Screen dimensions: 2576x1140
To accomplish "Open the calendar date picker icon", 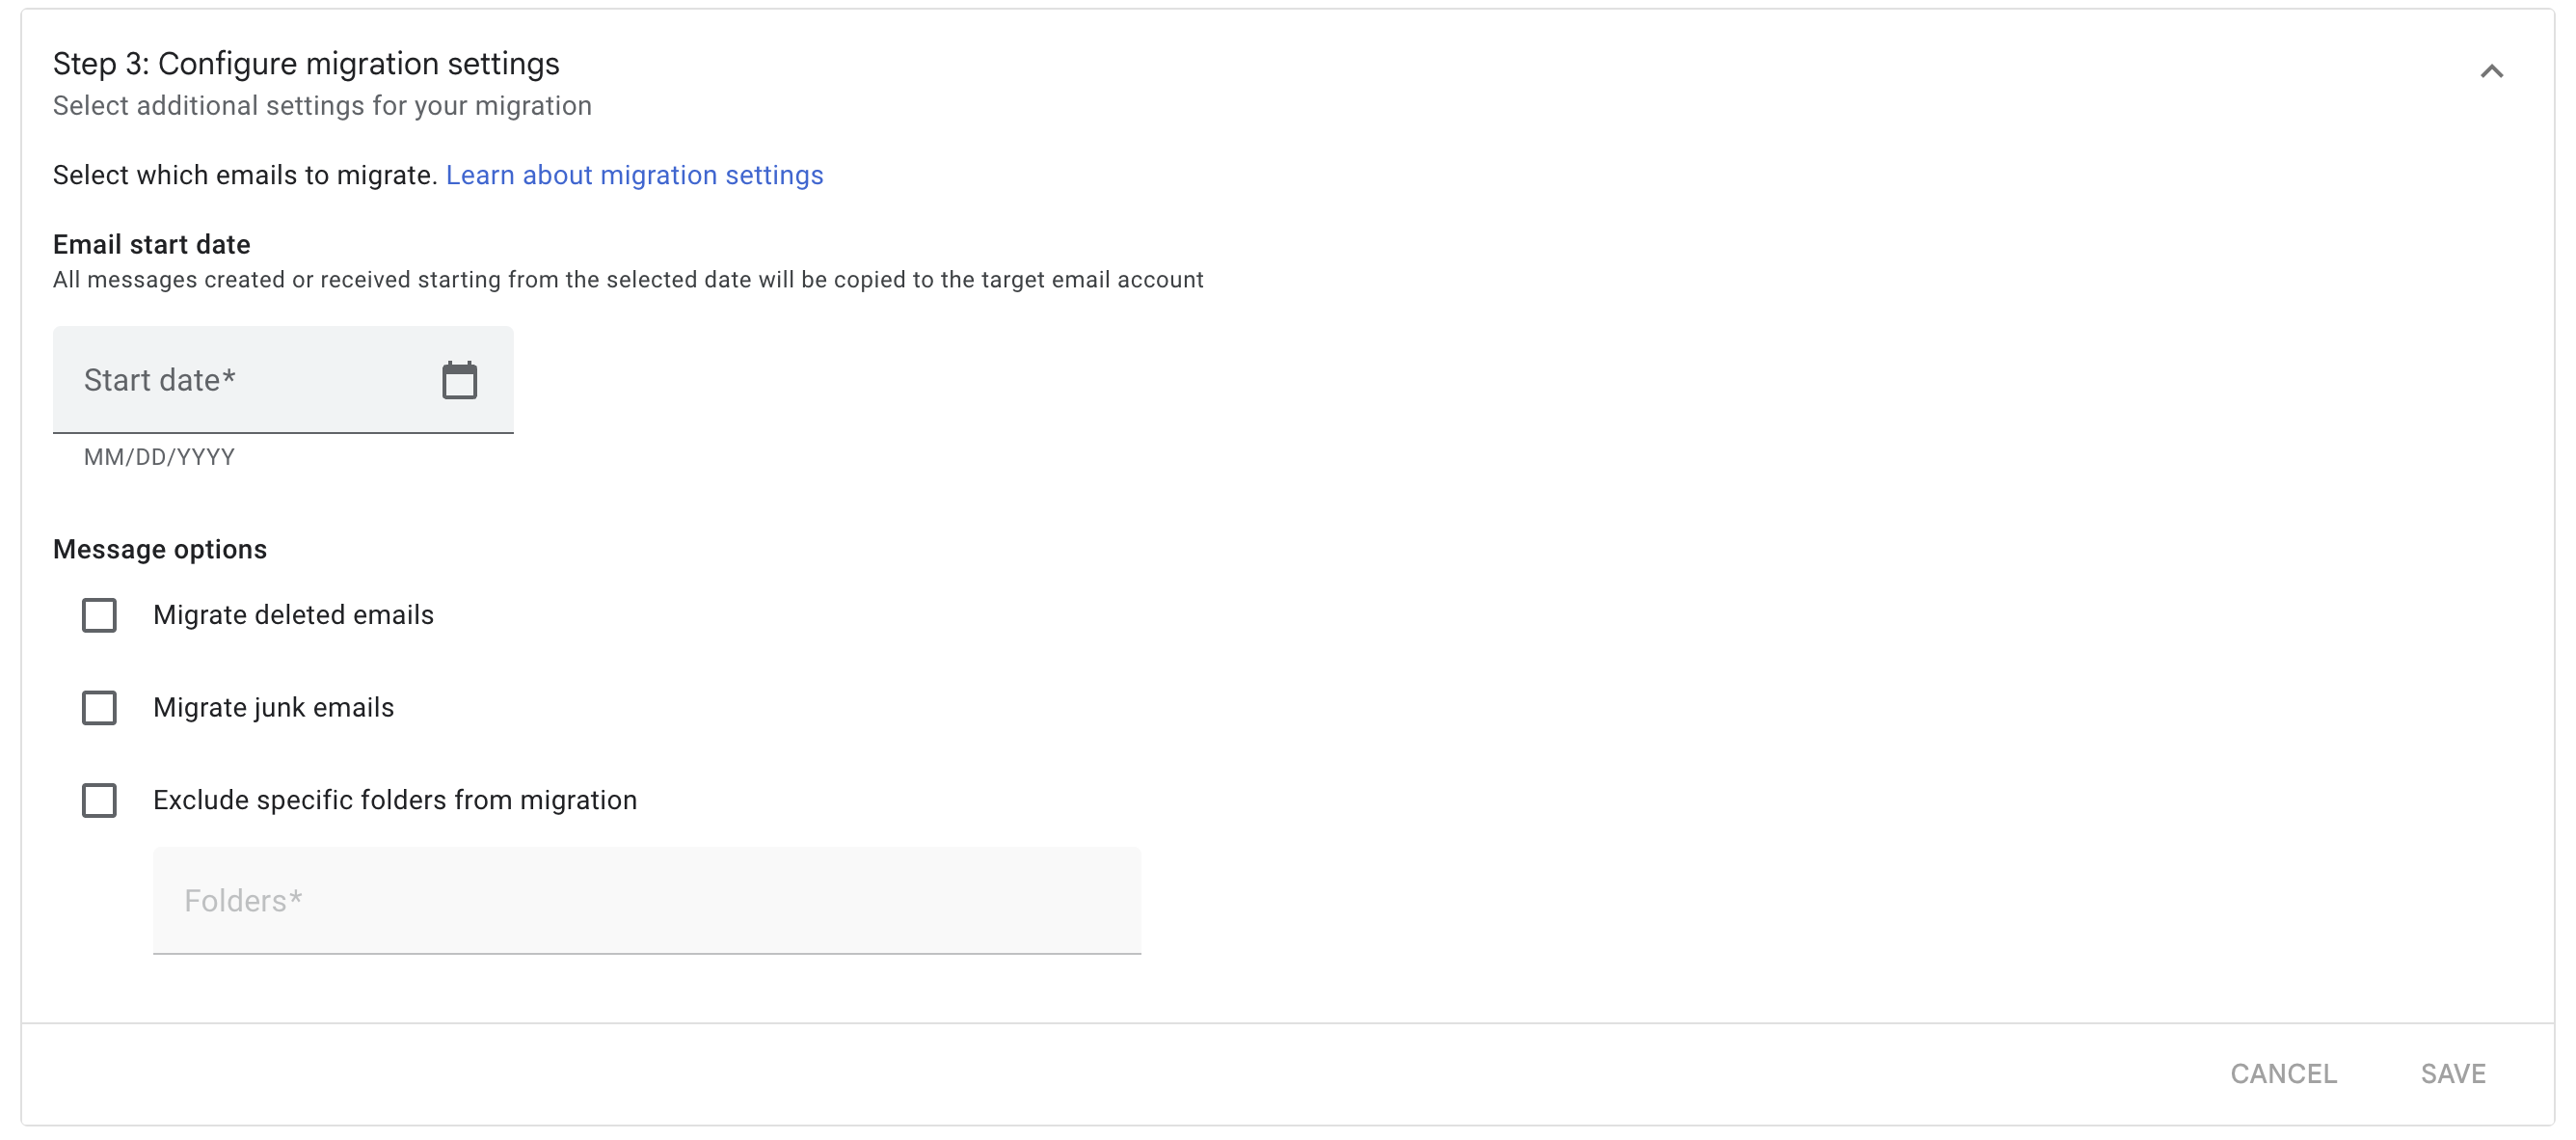I will point(459,380).
